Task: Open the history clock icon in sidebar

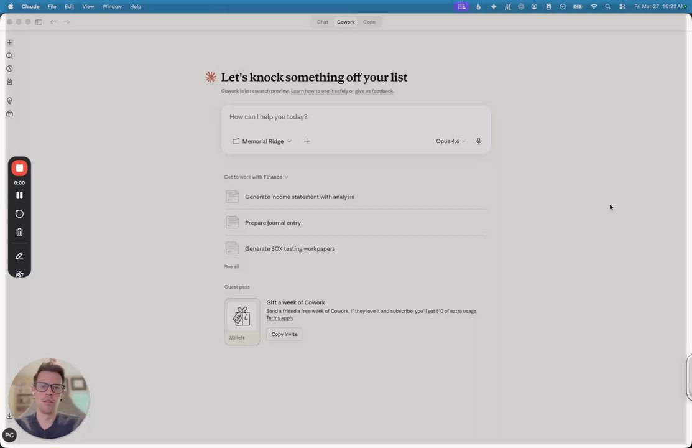Action: click(x=9, y=68)
